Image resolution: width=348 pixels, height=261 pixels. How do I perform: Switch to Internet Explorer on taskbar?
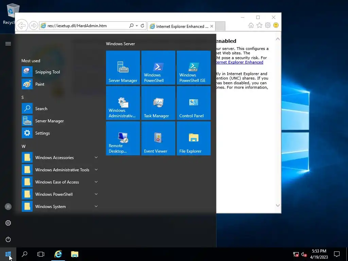pyautogui.click(x=58, y=254)
